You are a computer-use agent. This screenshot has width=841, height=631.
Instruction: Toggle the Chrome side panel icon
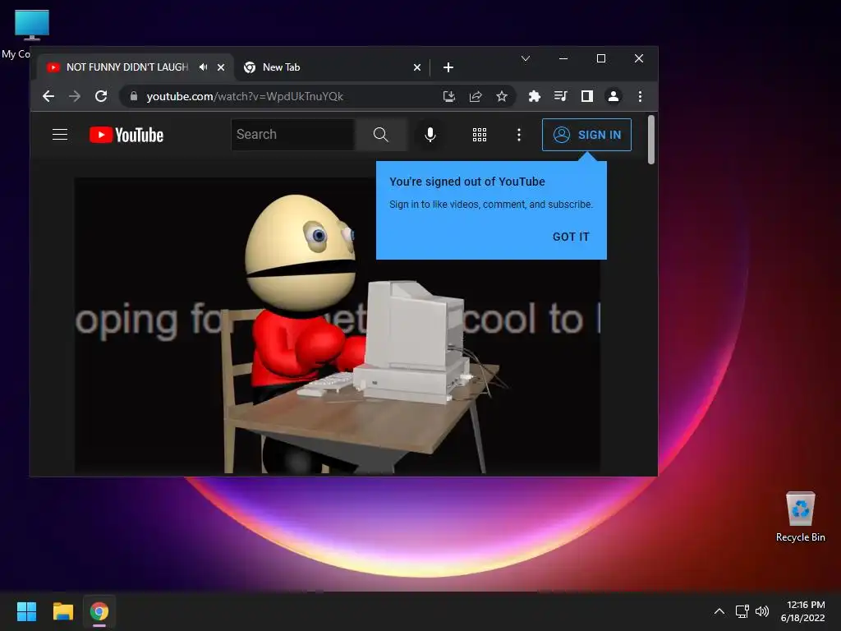[586, 96]
